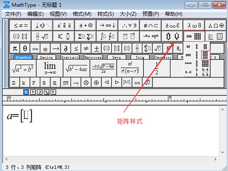Open the 样式(S) menu
The width and height of the screenshot is (228, 171).
(x=105, y=14)
